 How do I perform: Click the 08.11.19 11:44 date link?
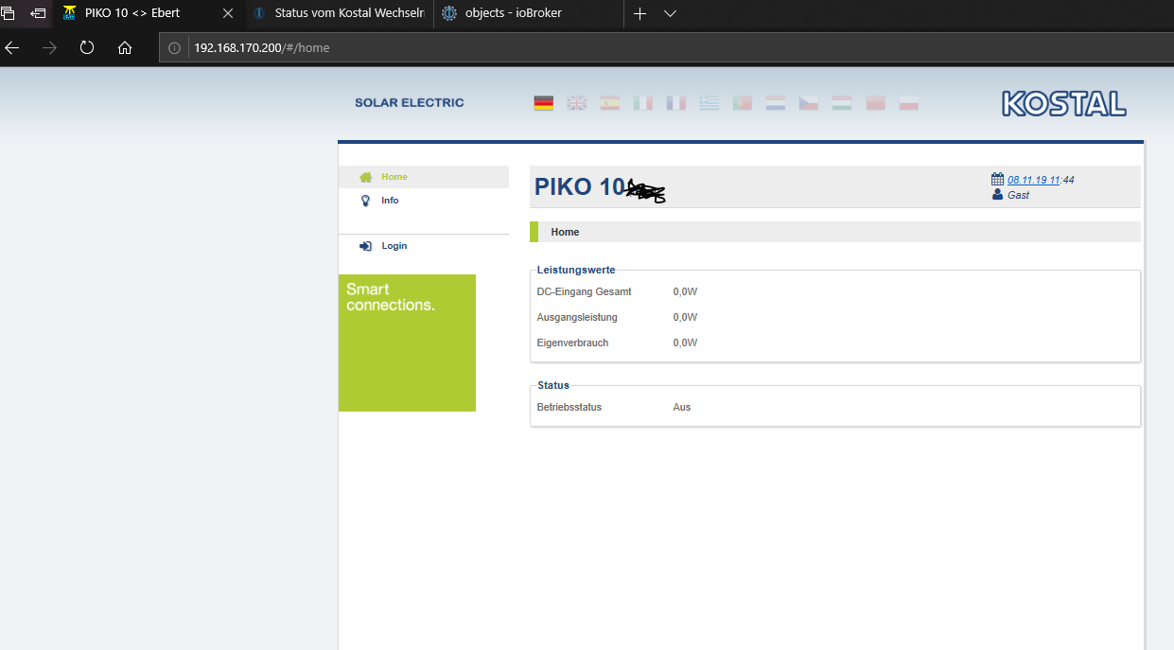1041,180
